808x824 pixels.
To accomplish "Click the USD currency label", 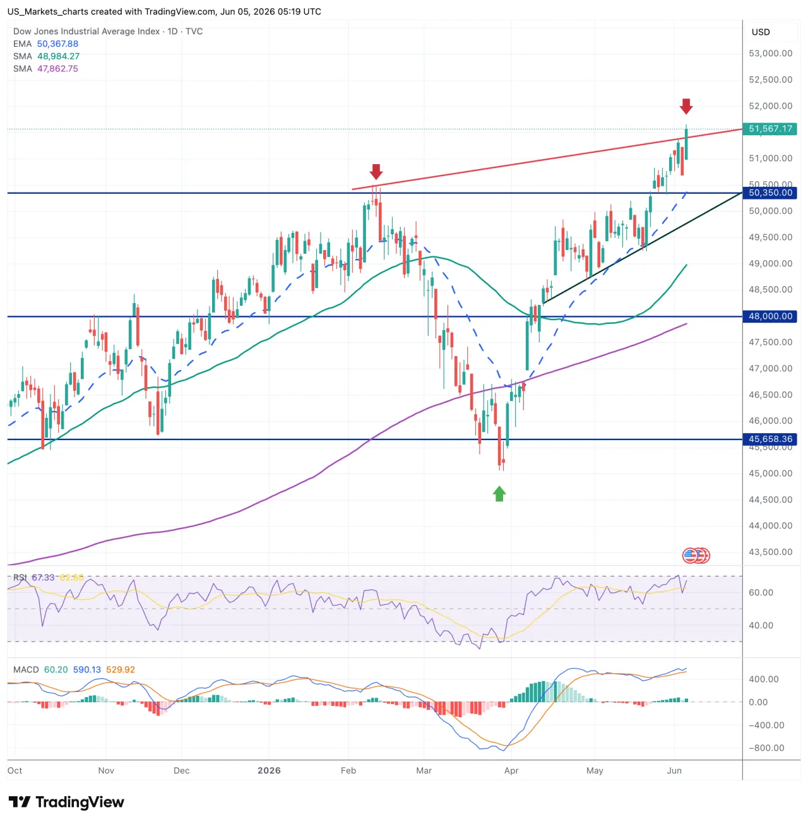I will click(x=761, y=32).
